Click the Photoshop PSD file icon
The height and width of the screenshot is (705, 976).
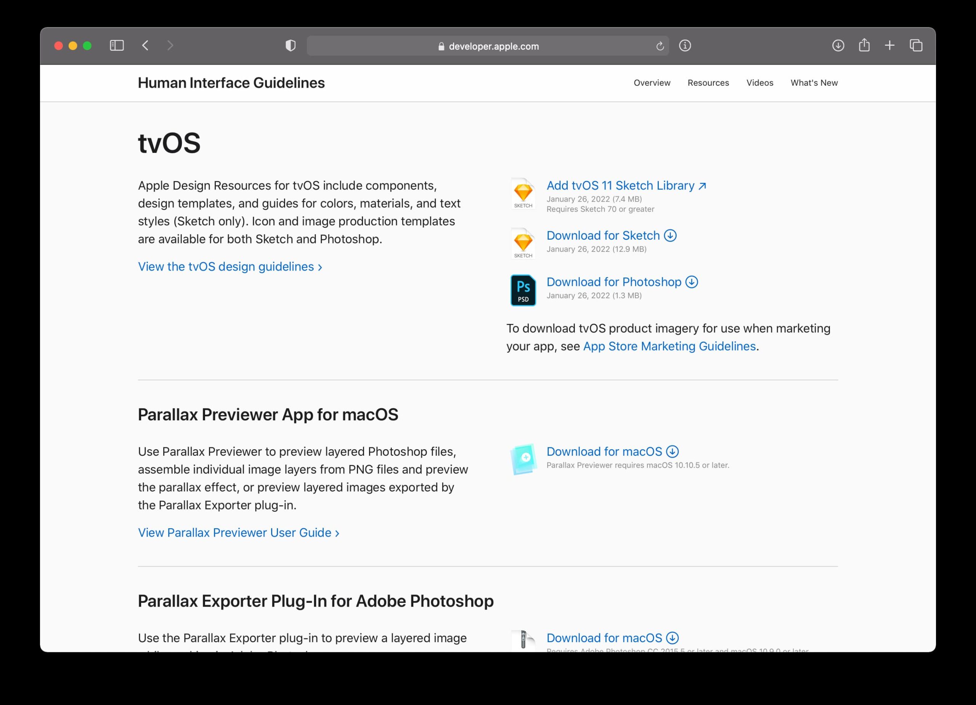pos(523,290)
